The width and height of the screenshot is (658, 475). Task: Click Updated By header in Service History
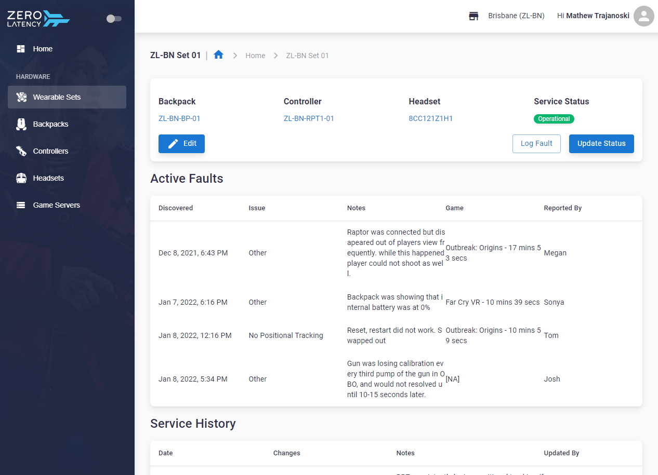click(x=561, y=453)
